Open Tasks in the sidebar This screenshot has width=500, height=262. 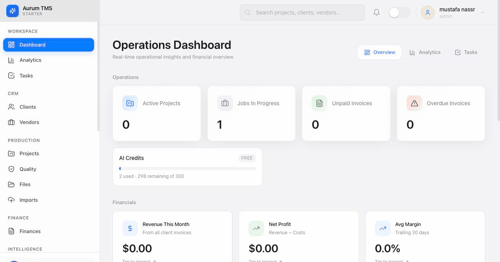point(48,75)
